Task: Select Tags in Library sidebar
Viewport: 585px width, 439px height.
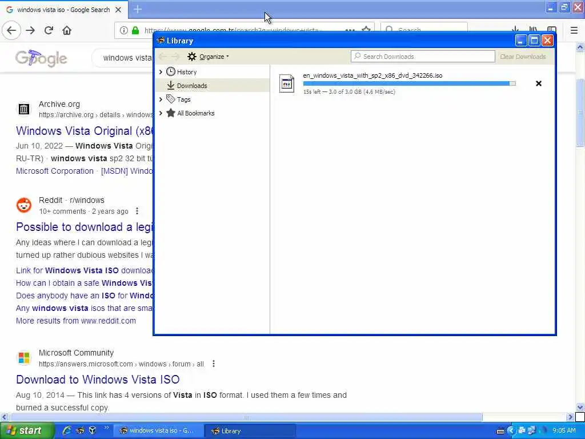Action: (183, 99)
